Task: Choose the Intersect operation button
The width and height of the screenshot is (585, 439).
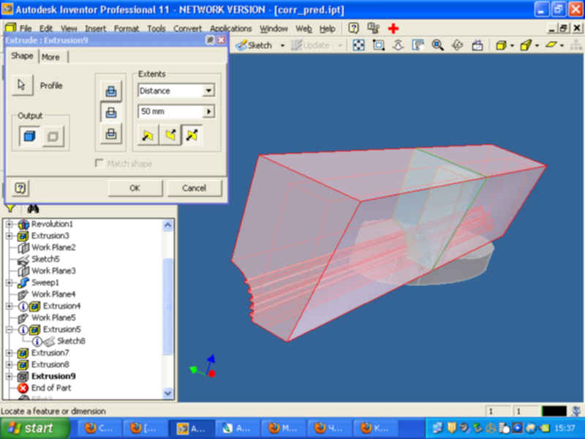Action: click(x=110, y=133)
